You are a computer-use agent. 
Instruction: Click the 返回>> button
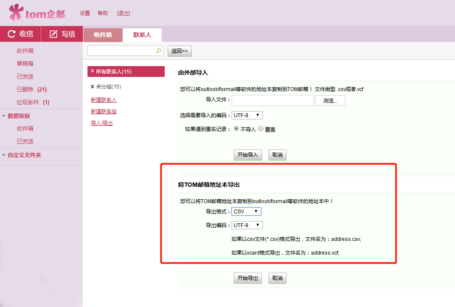179,51
